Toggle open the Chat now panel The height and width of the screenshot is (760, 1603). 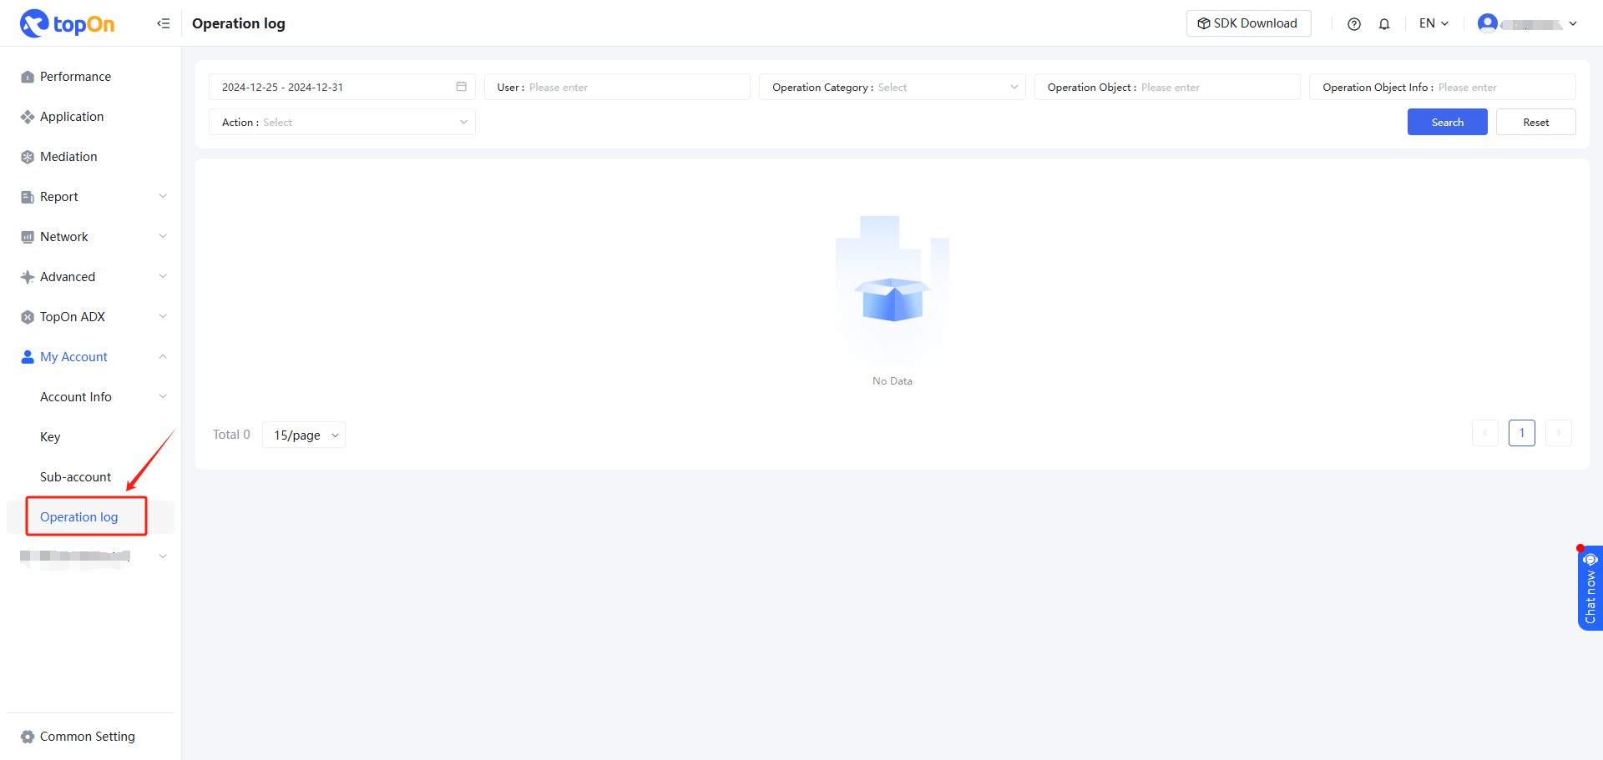[1590, 588]
